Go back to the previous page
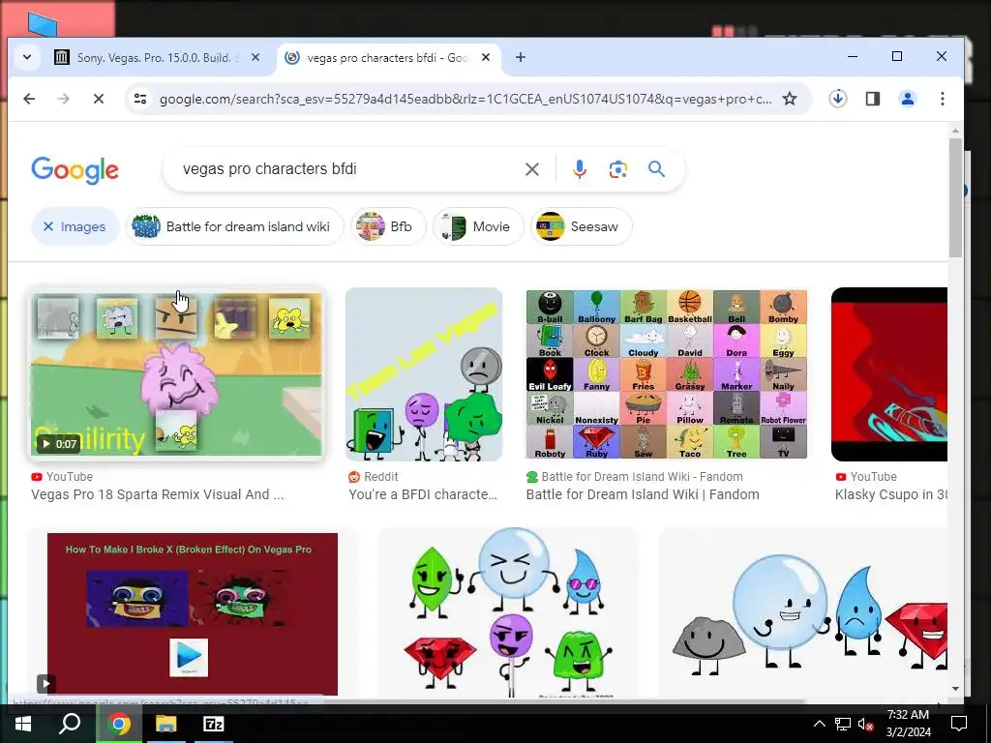Image resolution: width=991 pixels, height=743 pixels. pos(29,99)
